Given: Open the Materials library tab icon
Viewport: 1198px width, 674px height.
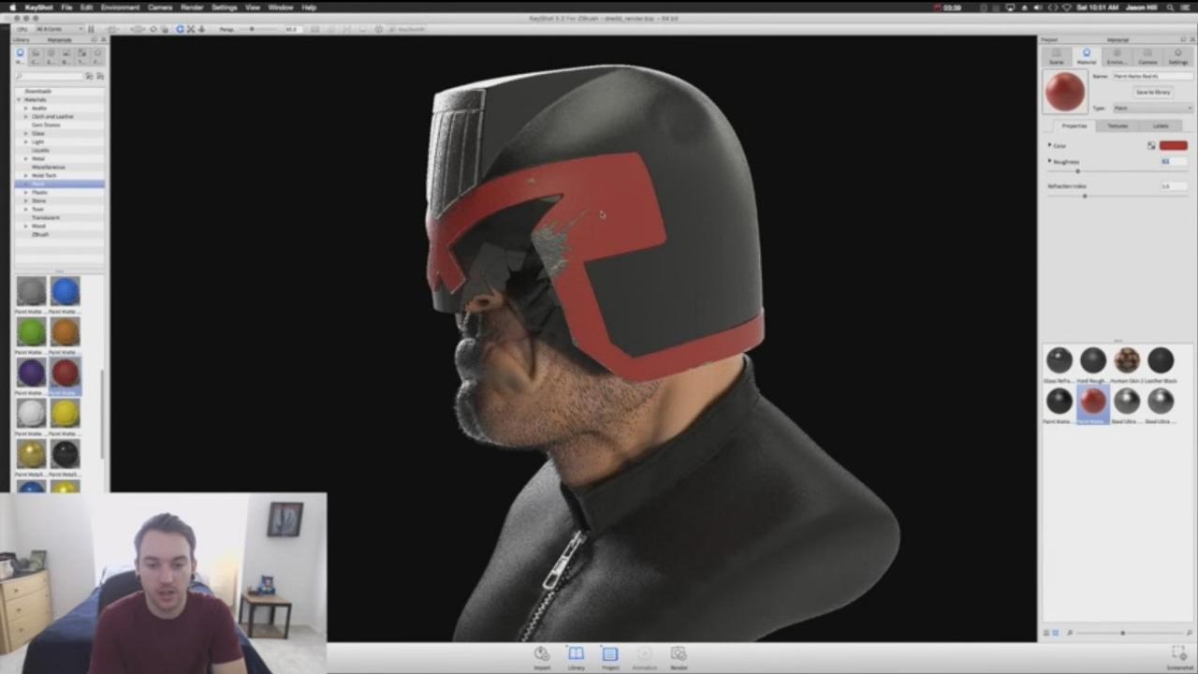Looking at the screenshot, I should 20,55.
